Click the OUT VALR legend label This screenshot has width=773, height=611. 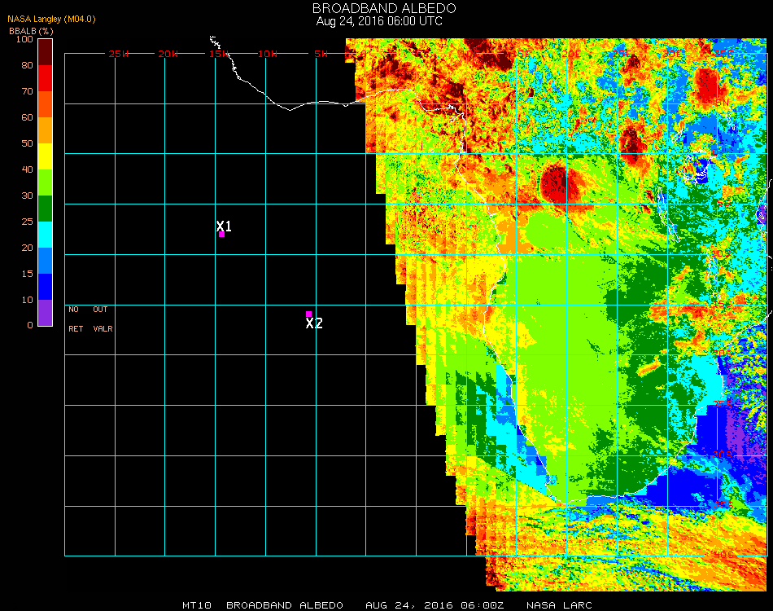(102, 319)
